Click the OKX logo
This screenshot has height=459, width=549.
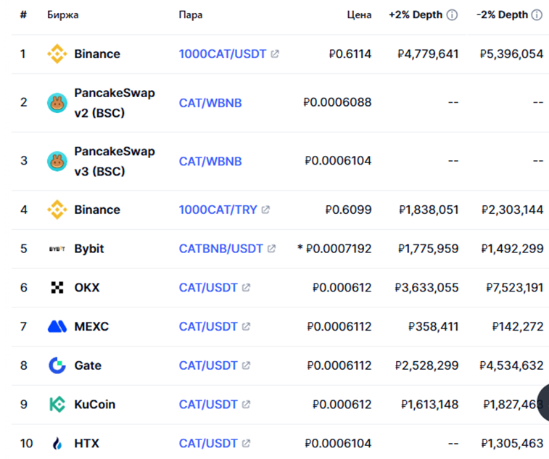click(57, 287)
